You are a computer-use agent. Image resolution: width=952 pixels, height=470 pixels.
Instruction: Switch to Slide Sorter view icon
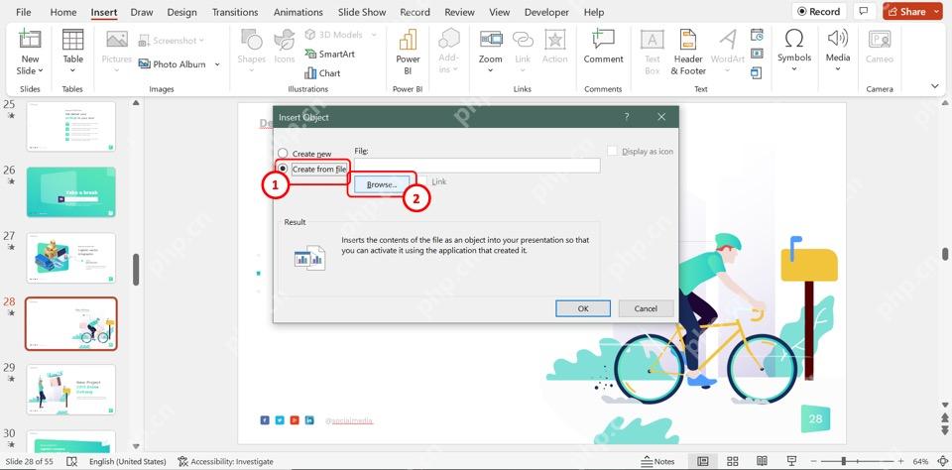pyautogui.click(x=733, y=461)
